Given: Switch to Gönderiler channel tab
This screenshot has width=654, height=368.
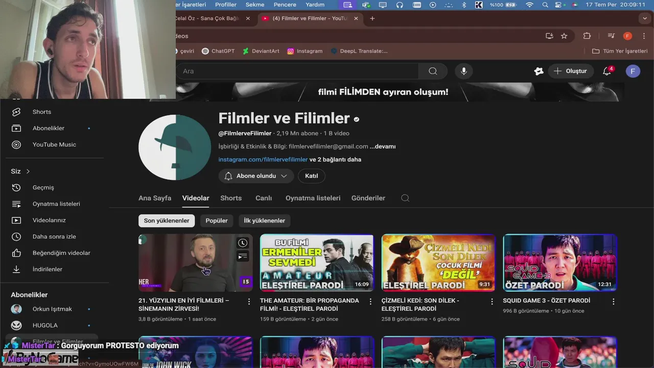Looking at the screenshot, I should (x=368, y=198).
